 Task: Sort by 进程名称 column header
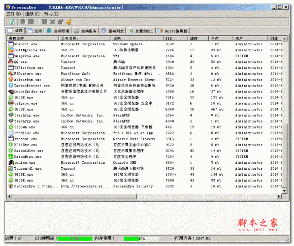[33, 38]
